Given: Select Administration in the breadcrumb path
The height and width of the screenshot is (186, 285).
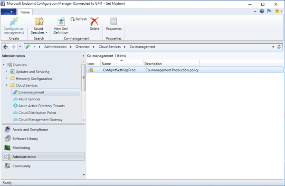Looking at the screenshot, I should 55,46.
